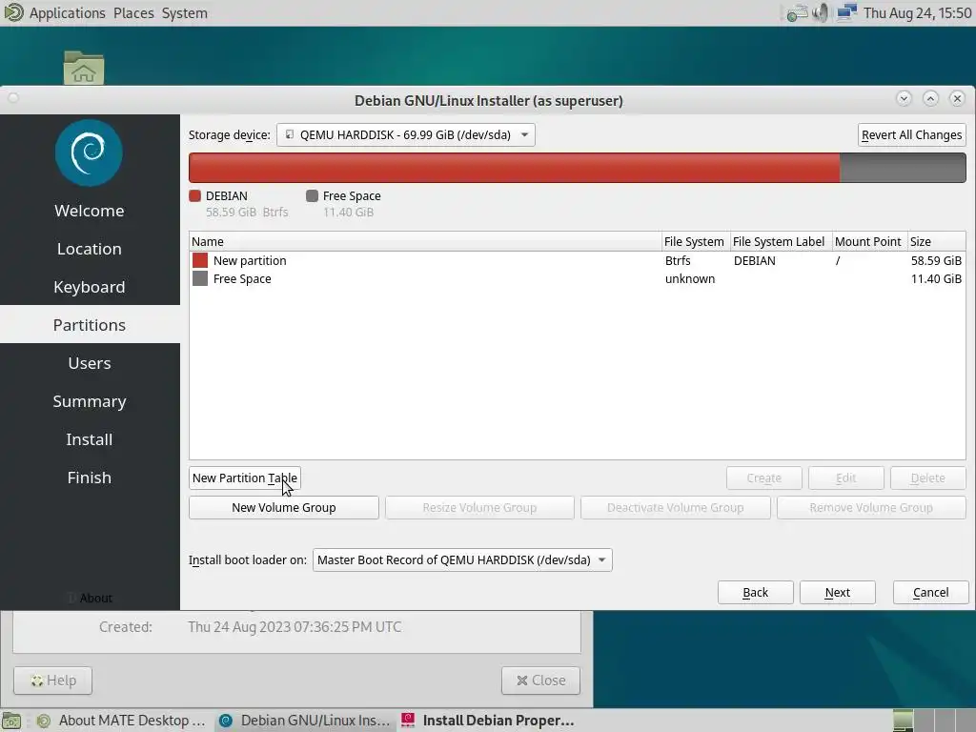The height and width of the screenshot is (732, 976).
Task: Sort by Mount Point column header
Action: tap(869, 241)
